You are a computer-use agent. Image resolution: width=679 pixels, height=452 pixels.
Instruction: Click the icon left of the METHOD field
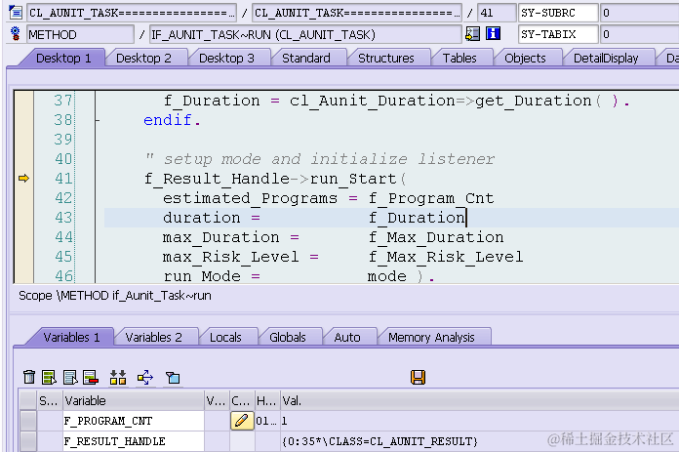point(16,33)
